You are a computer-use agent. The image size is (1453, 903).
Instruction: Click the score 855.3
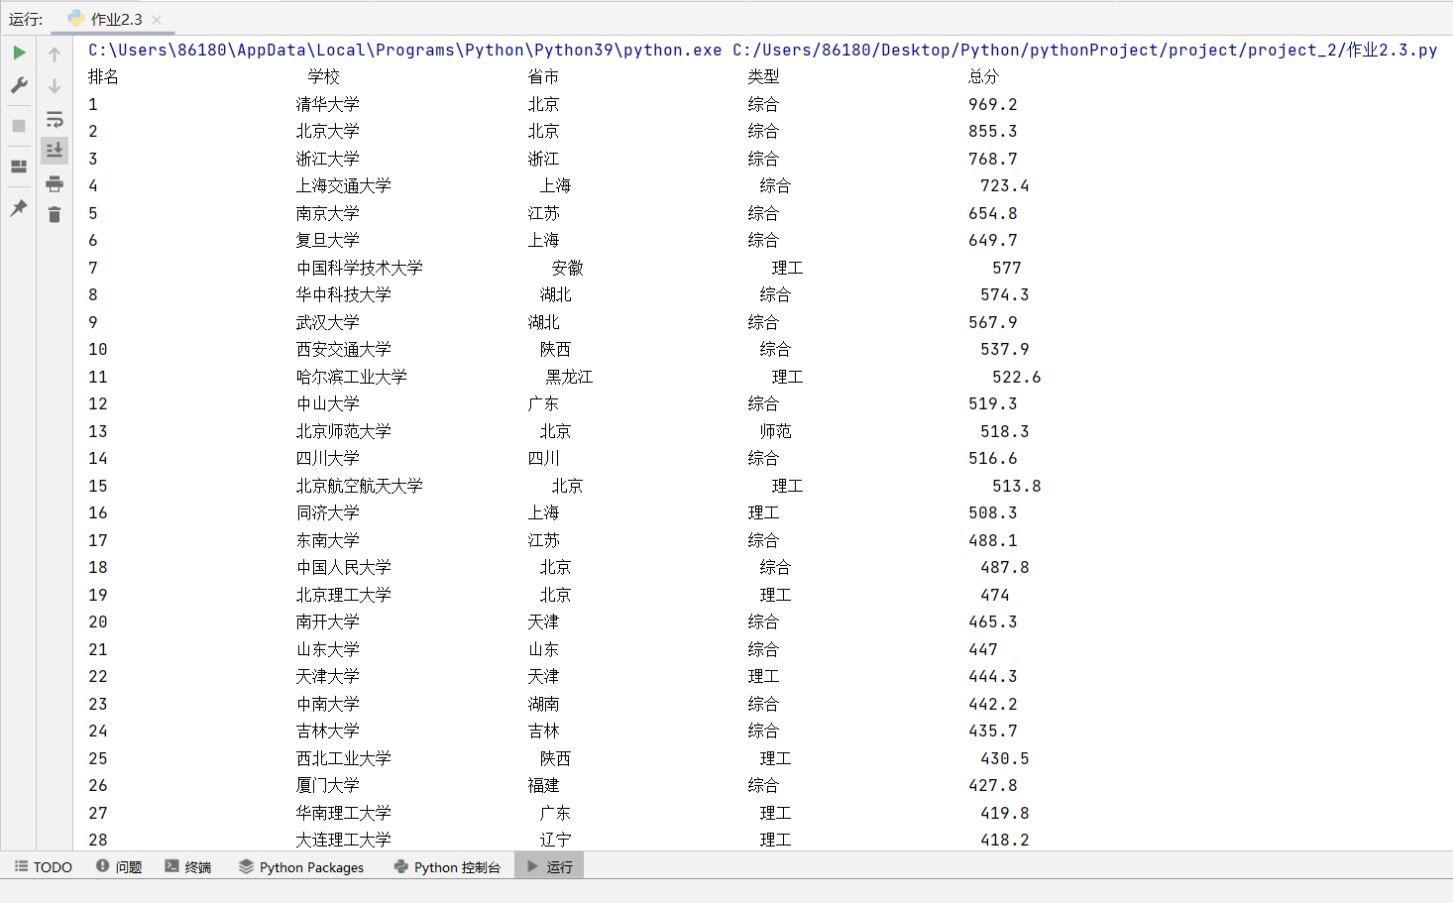[993, 131]
